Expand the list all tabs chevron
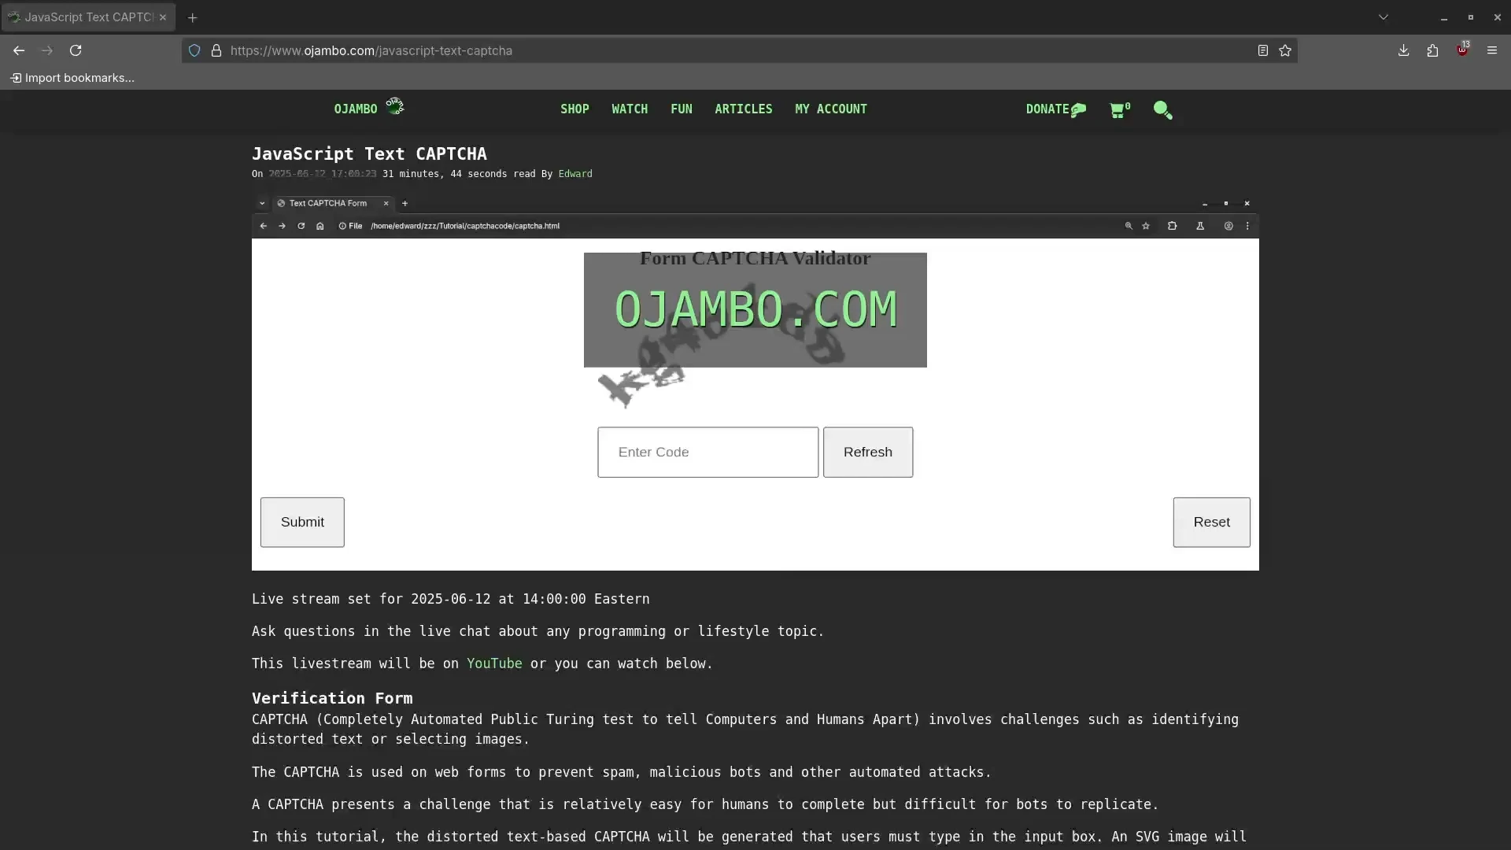Viewport: 1511px width, 850px height. click(1384, 17)
